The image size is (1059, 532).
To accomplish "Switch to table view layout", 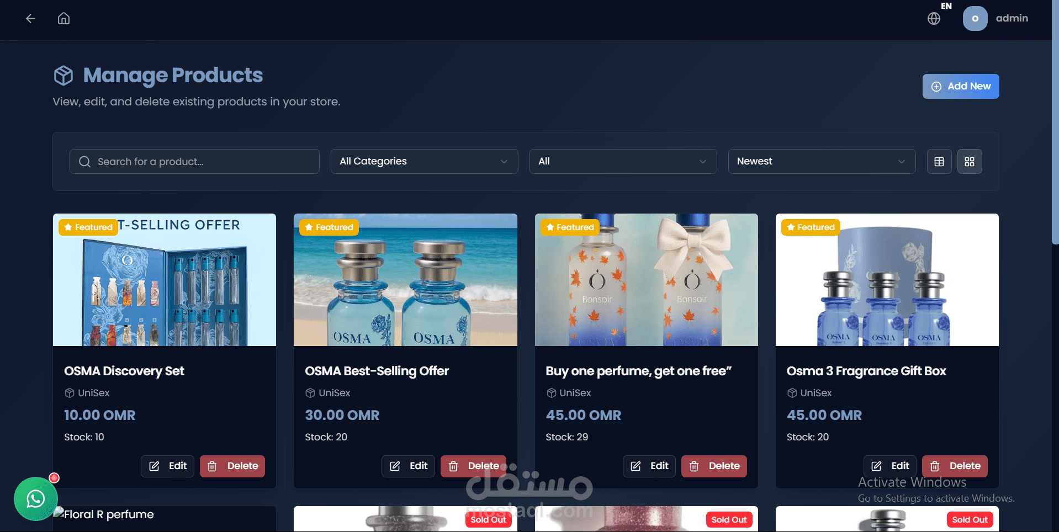I will 939,162.
